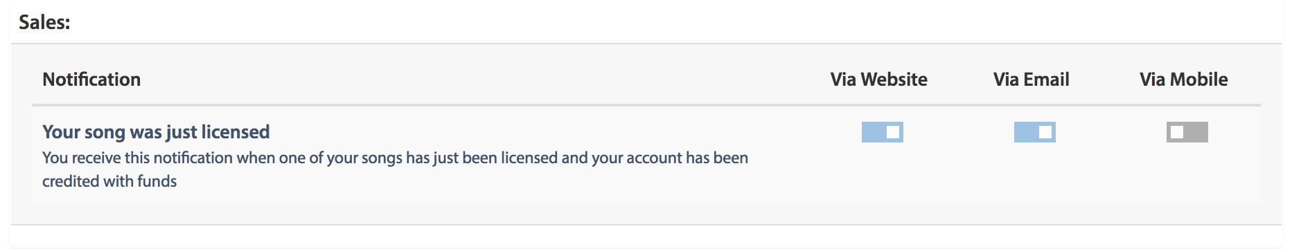
Task: Click the white knob on the gray mobile toggle
Action: pos(1176,132)
